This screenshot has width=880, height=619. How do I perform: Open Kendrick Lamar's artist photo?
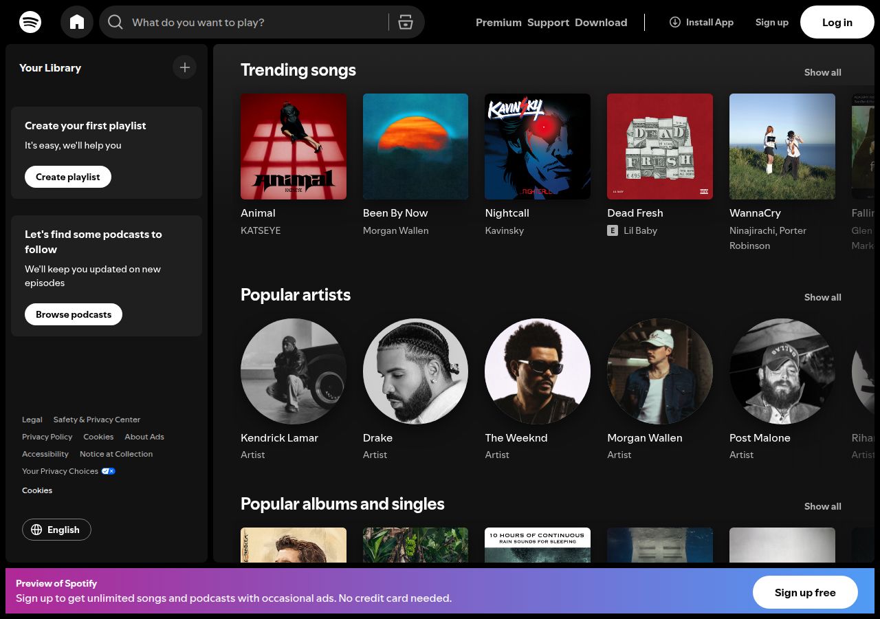click(x=294, y=371)
